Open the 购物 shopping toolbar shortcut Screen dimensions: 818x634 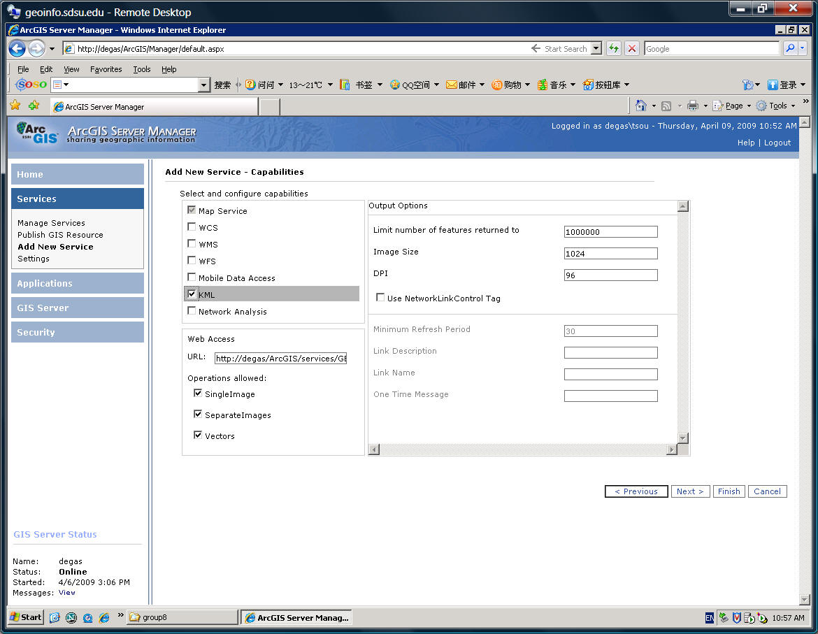point(507,85)
